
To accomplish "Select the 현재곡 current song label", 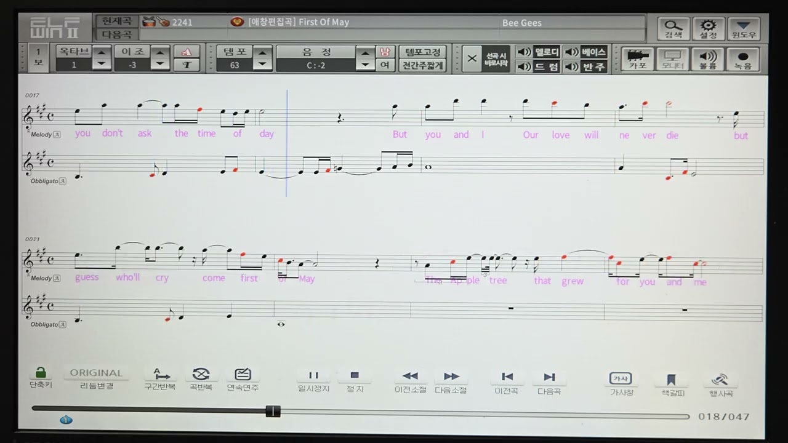I will (118, 22).
